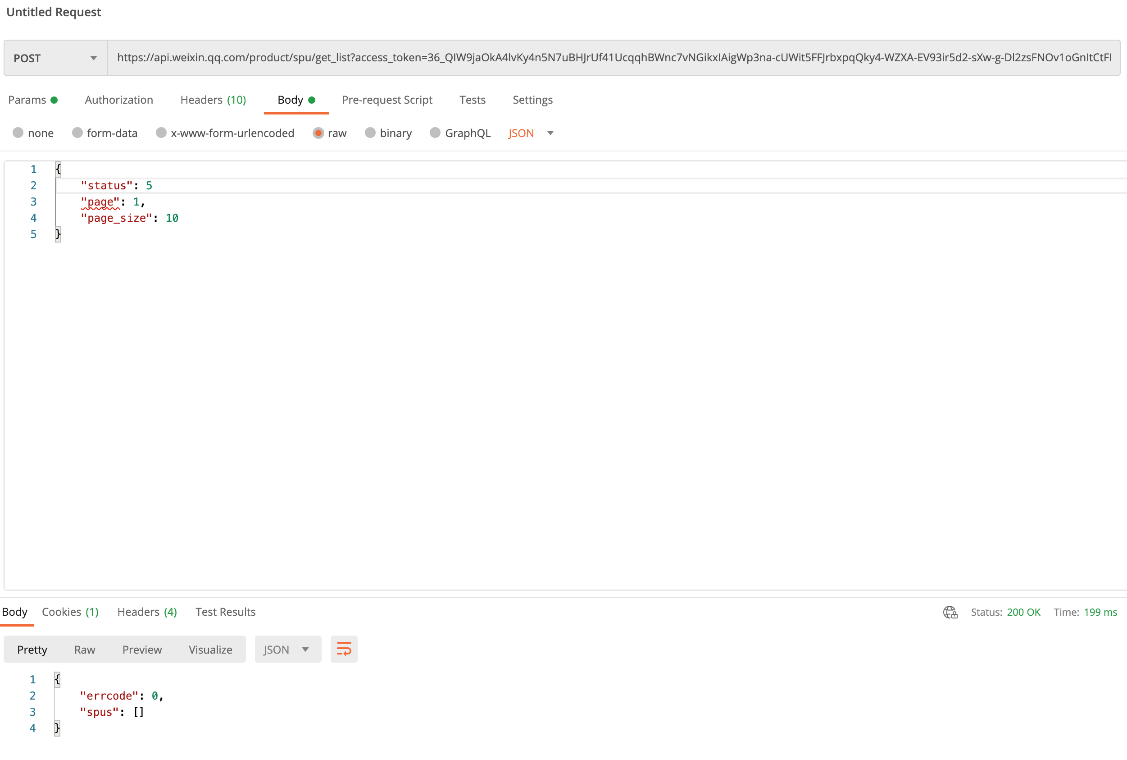Open the Headers (10) request tab
This screenshot has height=760, width=1127.
(213, 100)
